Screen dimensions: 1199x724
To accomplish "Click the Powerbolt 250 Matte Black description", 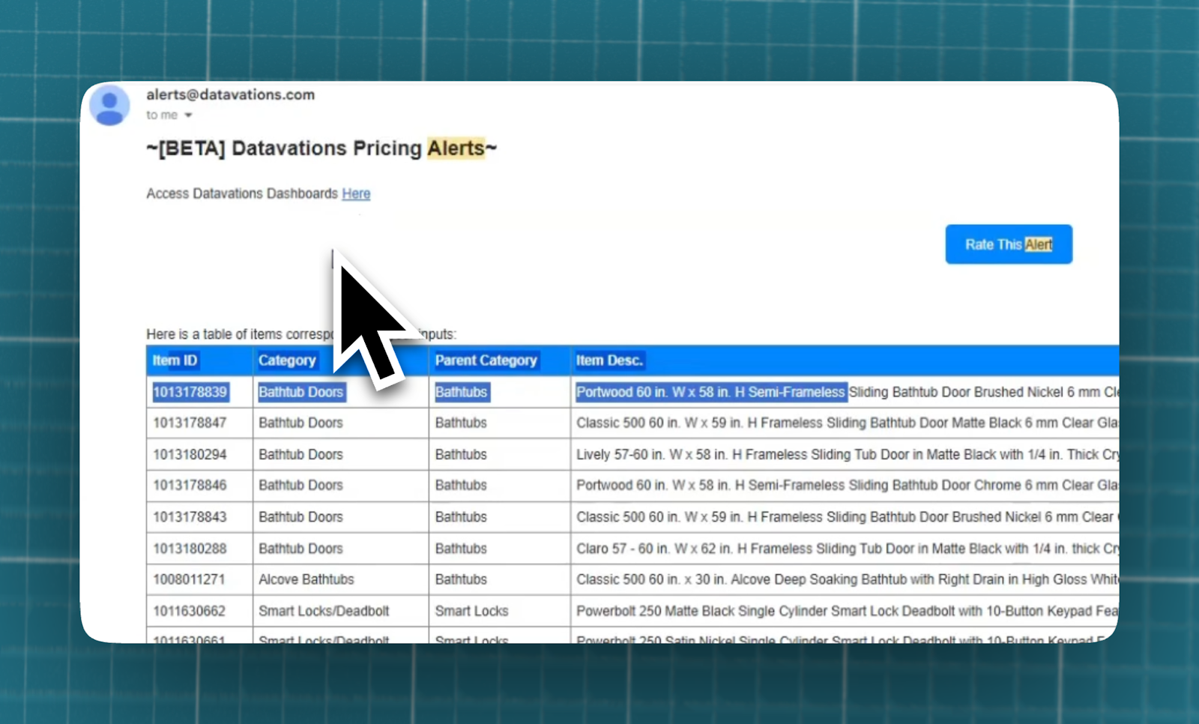I will (x=847, y=611).
